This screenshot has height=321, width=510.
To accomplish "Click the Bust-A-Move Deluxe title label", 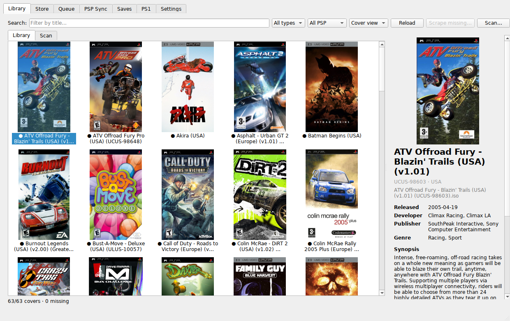I will (116, 247).
